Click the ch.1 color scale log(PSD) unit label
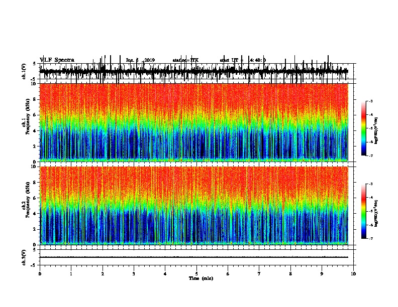This screenshot has height=307, width=398. click(376, 130)
